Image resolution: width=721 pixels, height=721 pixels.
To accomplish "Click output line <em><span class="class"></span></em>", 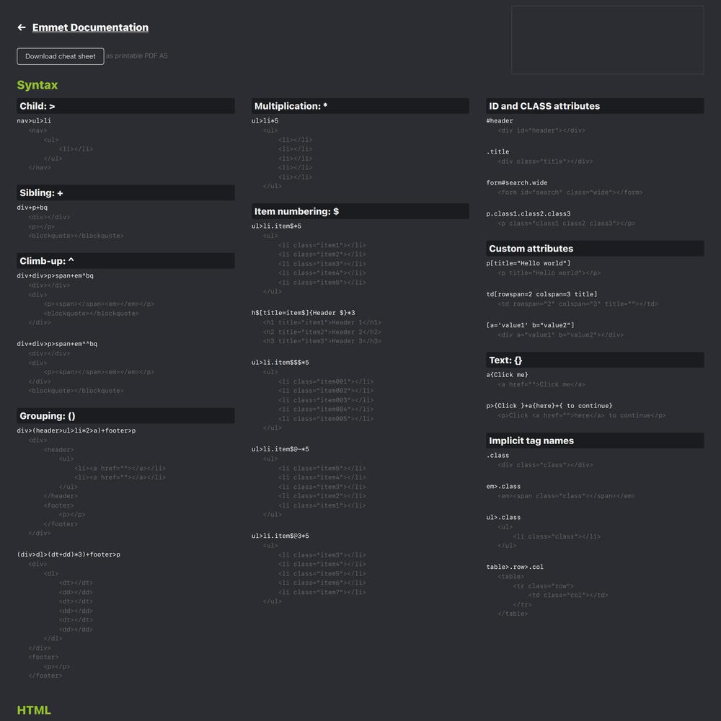I will [566, 496].
